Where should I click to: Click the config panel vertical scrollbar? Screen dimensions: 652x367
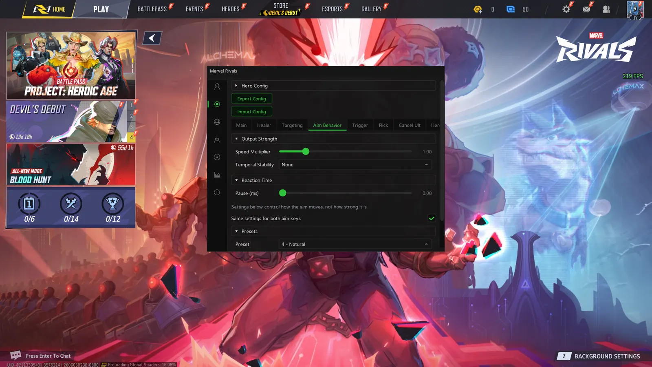coord(441,151)
